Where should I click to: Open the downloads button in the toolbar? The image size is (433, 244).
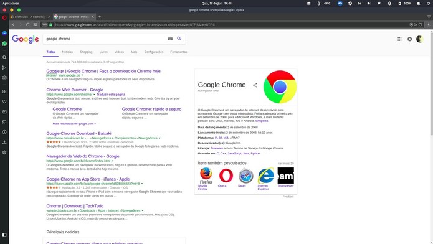click(x=428, y=24)
